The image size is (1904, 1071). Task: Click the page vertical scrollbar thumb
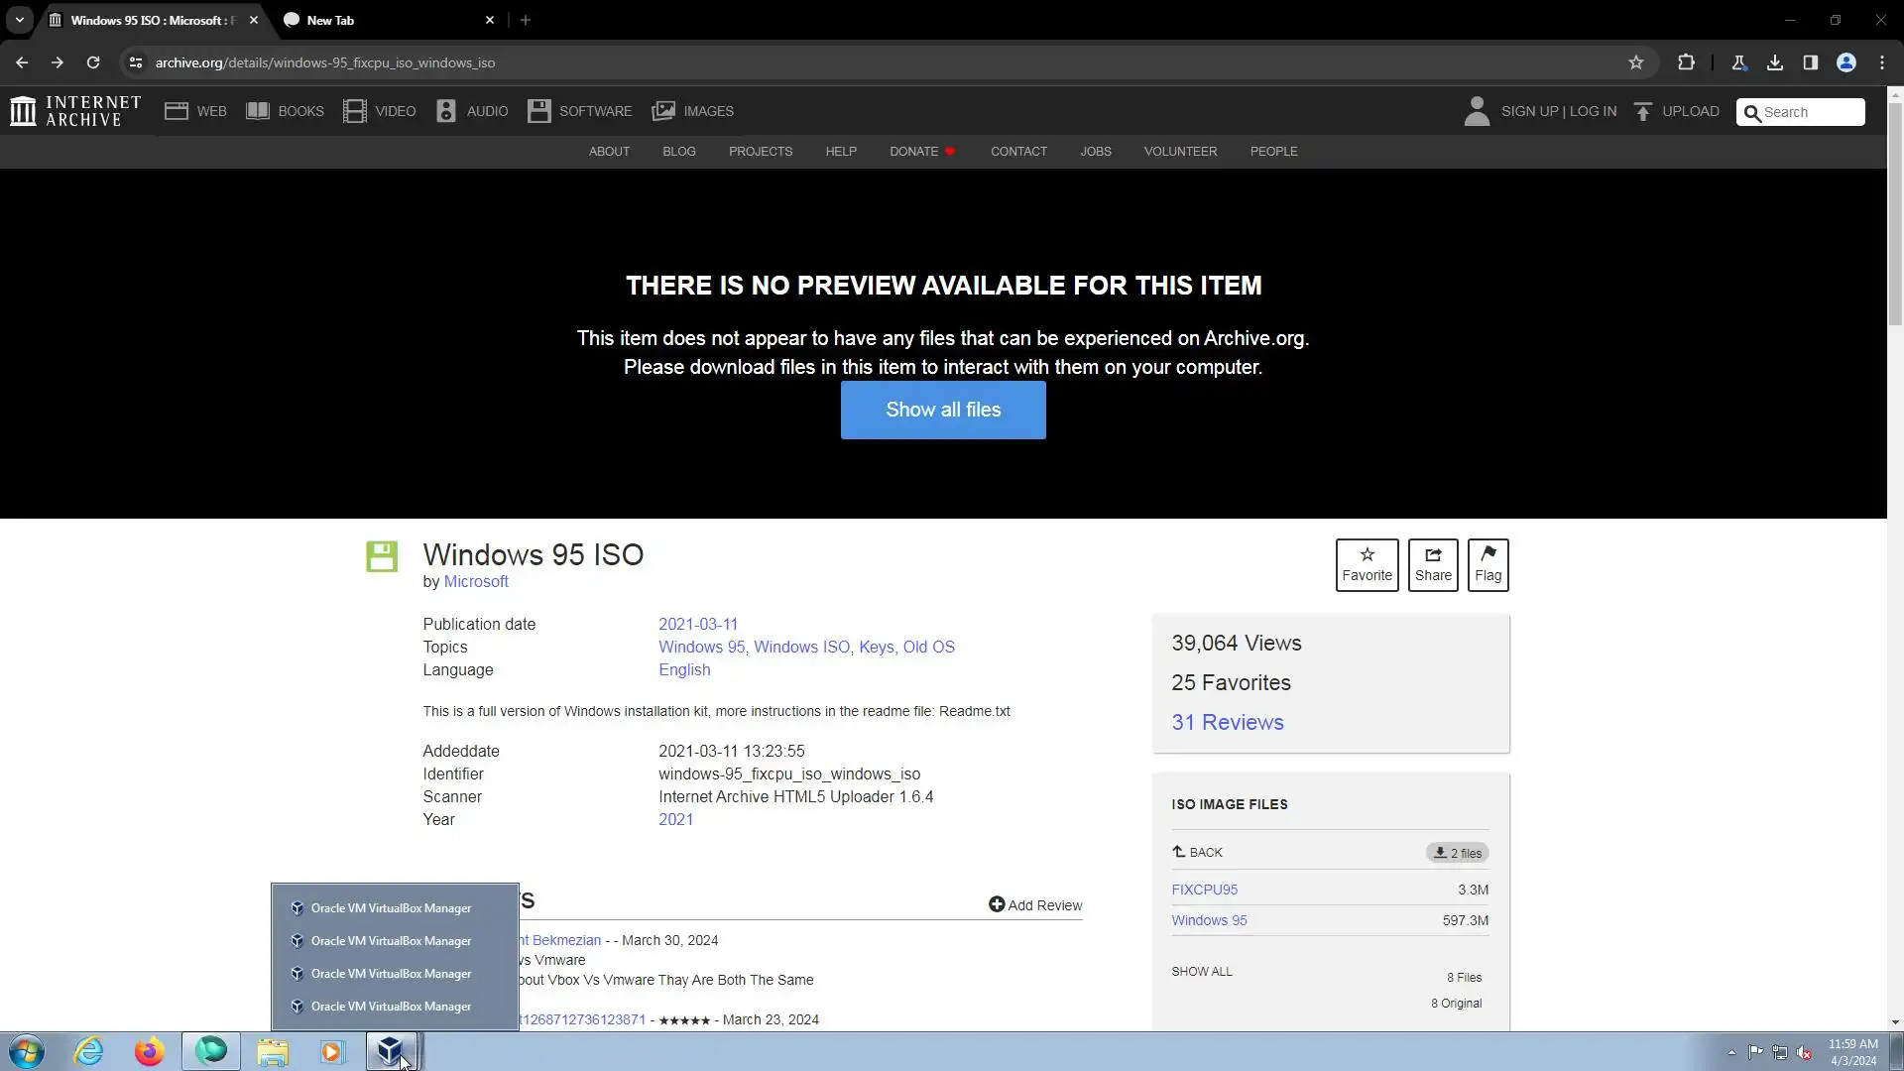coord(1894,213)
